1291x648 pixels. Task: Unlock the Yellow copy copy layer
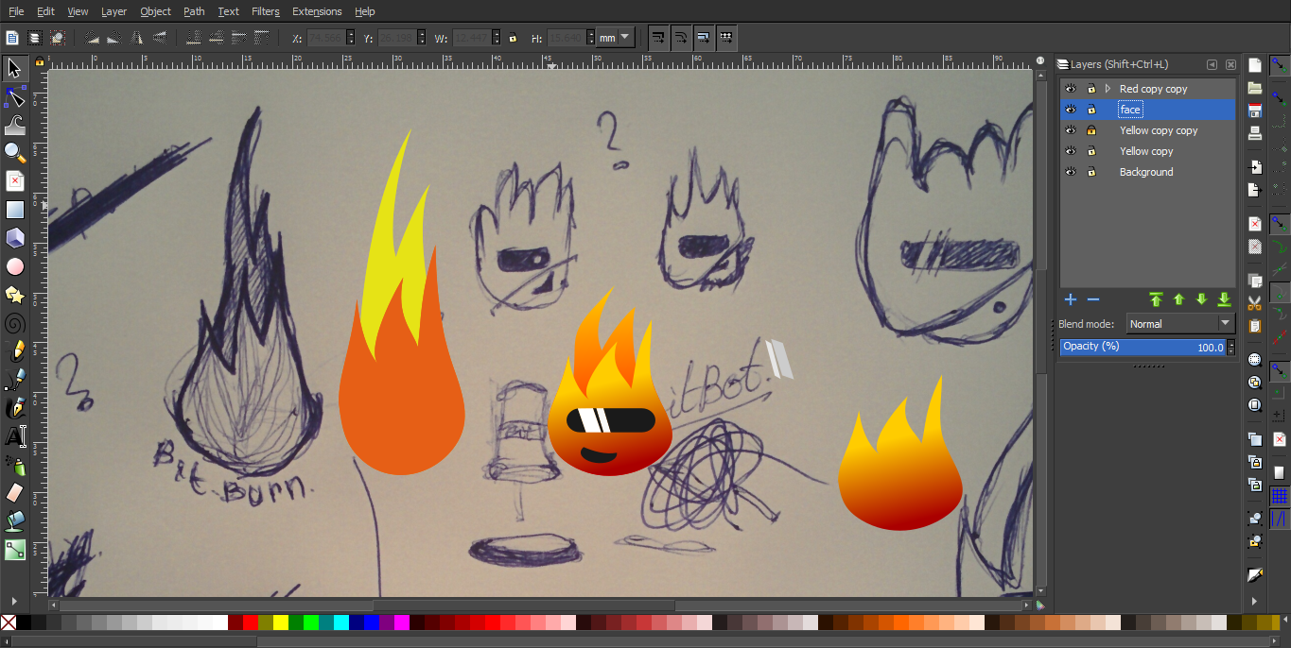1091,130
